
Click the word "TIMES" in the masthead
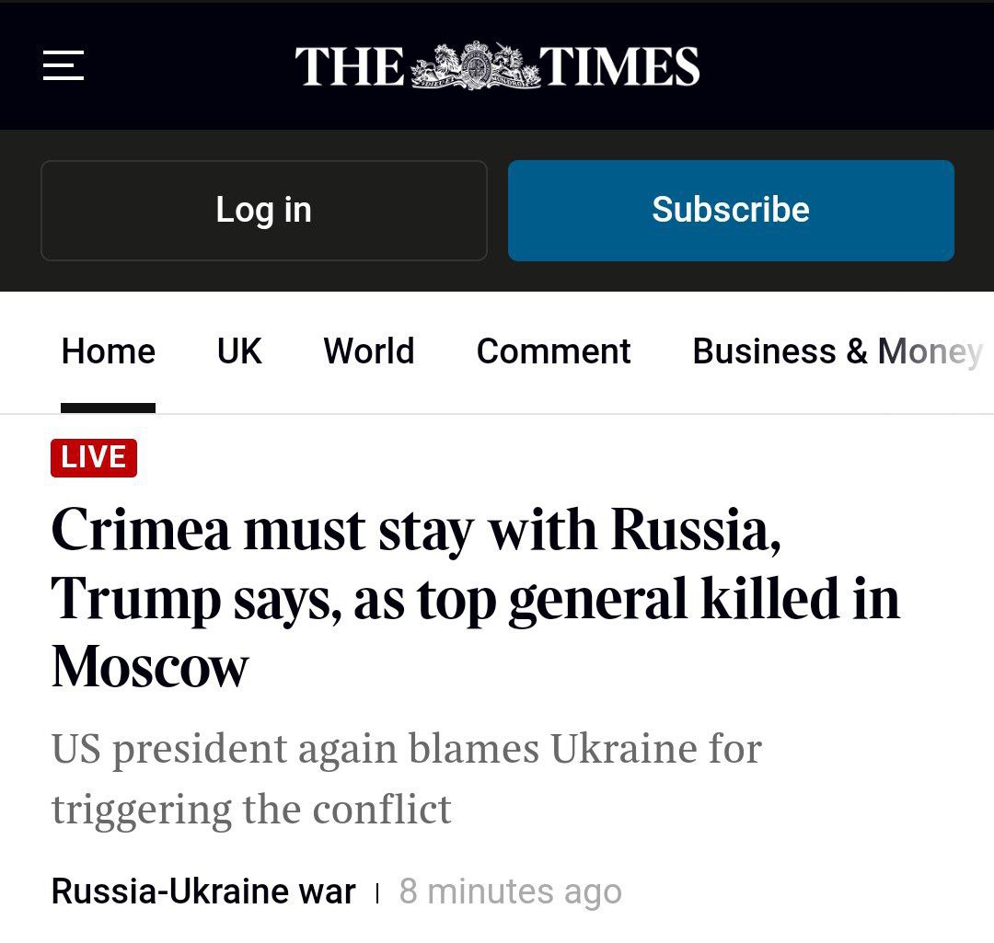[619, 67]
